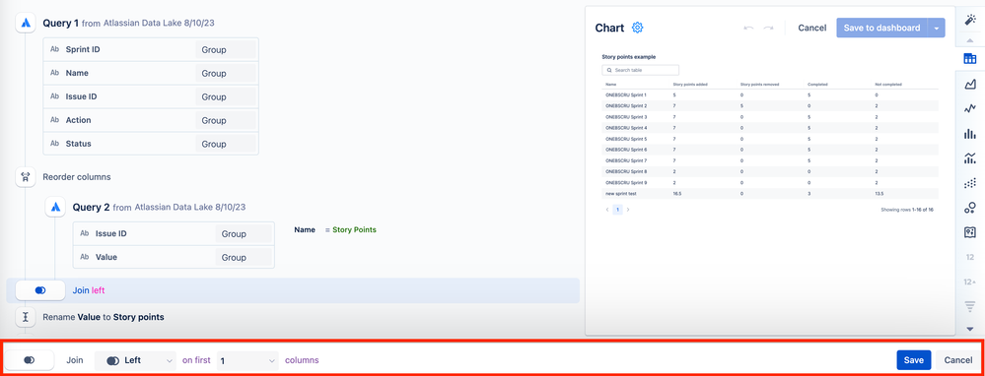Select the Reorder columns step label

[77, 177]
